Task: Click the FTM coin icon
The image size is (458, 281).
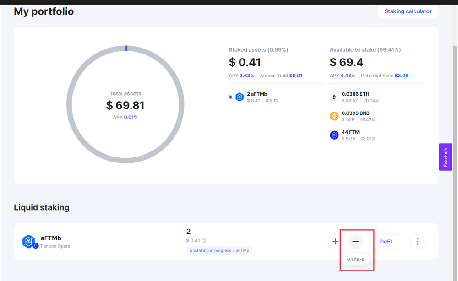Action: point(334,135)
